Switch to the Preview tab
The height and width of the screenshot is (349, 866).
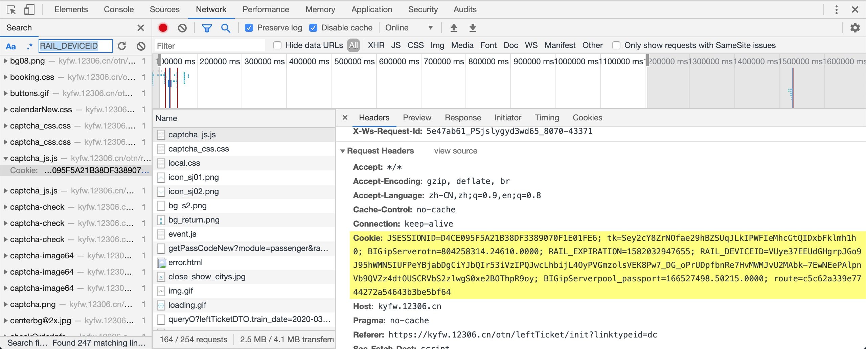click(x=417, y=117)
